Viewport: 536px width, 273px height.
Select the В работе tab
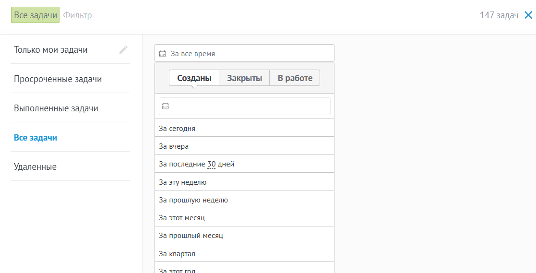[x=295, y=78]
